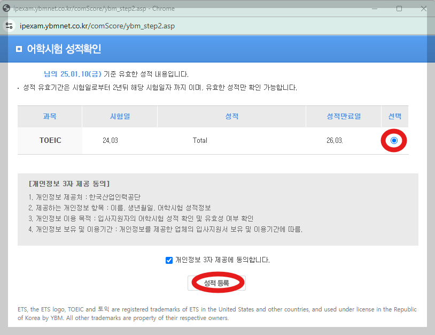Toggle the 개인정보 3자 제공 동의 checkbox

tap(169, 260)
